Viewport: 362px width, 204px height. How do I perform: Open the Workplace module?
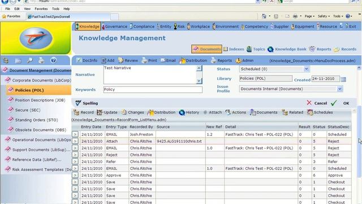click(199, 27)
